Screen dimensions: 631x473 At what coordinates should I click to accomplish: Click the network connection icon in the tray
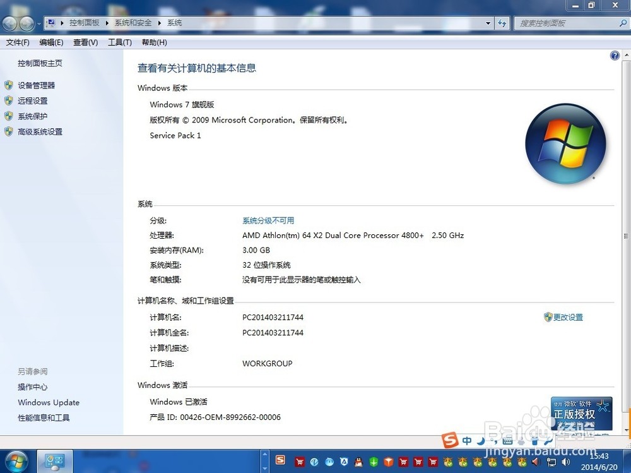tap(550, 462)
